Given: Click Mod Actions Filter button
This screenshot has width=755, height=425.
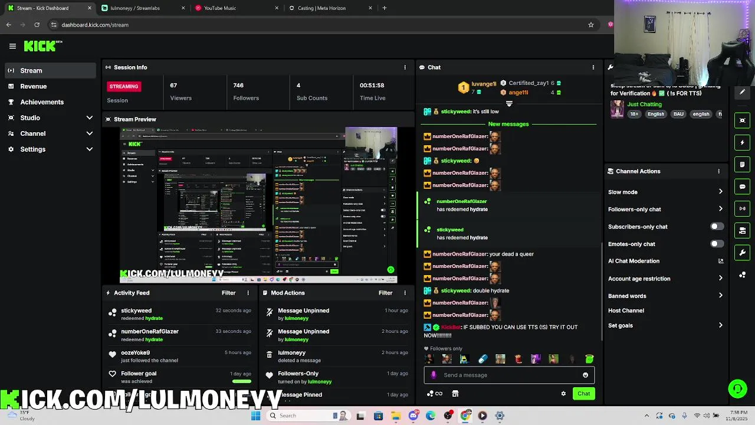Looking at the screenshot, I should click(385, 293).
